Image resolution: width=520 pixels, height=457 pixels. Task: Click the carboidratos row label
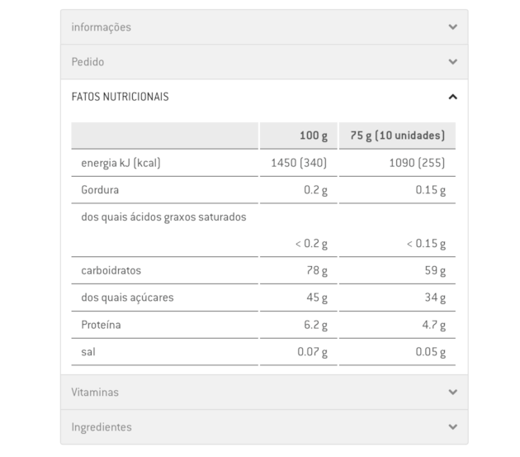coord(111,271)
